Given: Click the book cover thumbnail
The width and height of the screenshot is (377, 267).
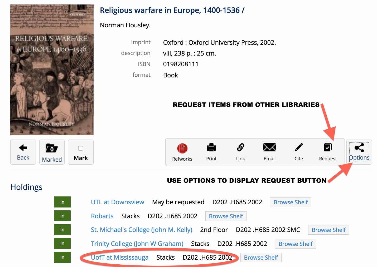Looking at the screenshot, I should 52,70.
